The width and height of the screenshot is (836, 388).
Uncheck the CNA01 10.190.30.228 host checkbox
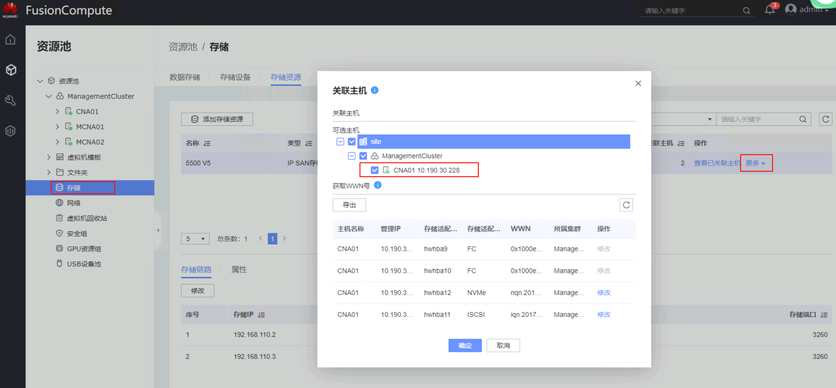coord(374,170)
